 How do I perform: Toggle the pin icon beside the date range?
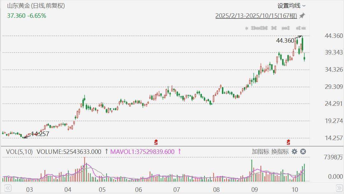[302, 16]
